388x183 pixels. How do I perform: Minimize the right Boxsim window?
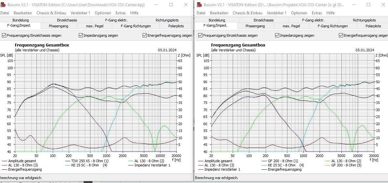353,5
